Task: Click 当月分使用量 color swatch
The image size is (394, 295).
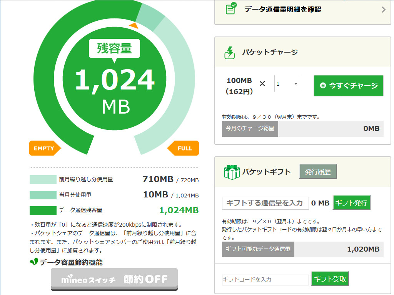Action: 43,195
